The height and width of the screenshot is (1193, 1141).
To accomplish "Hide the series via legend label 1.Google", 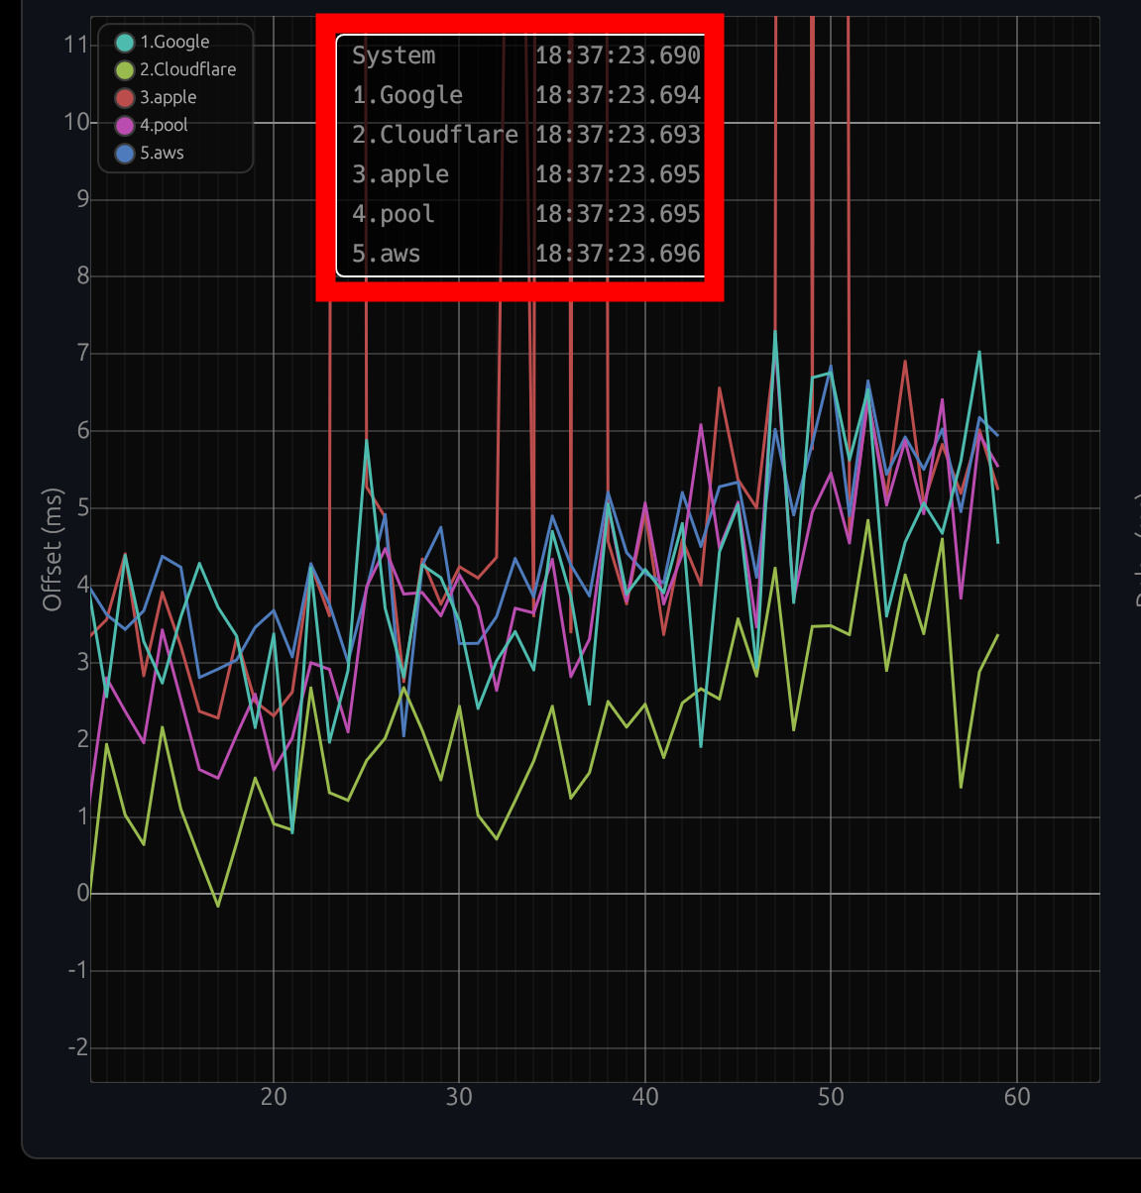I will (x=174, y=42).
